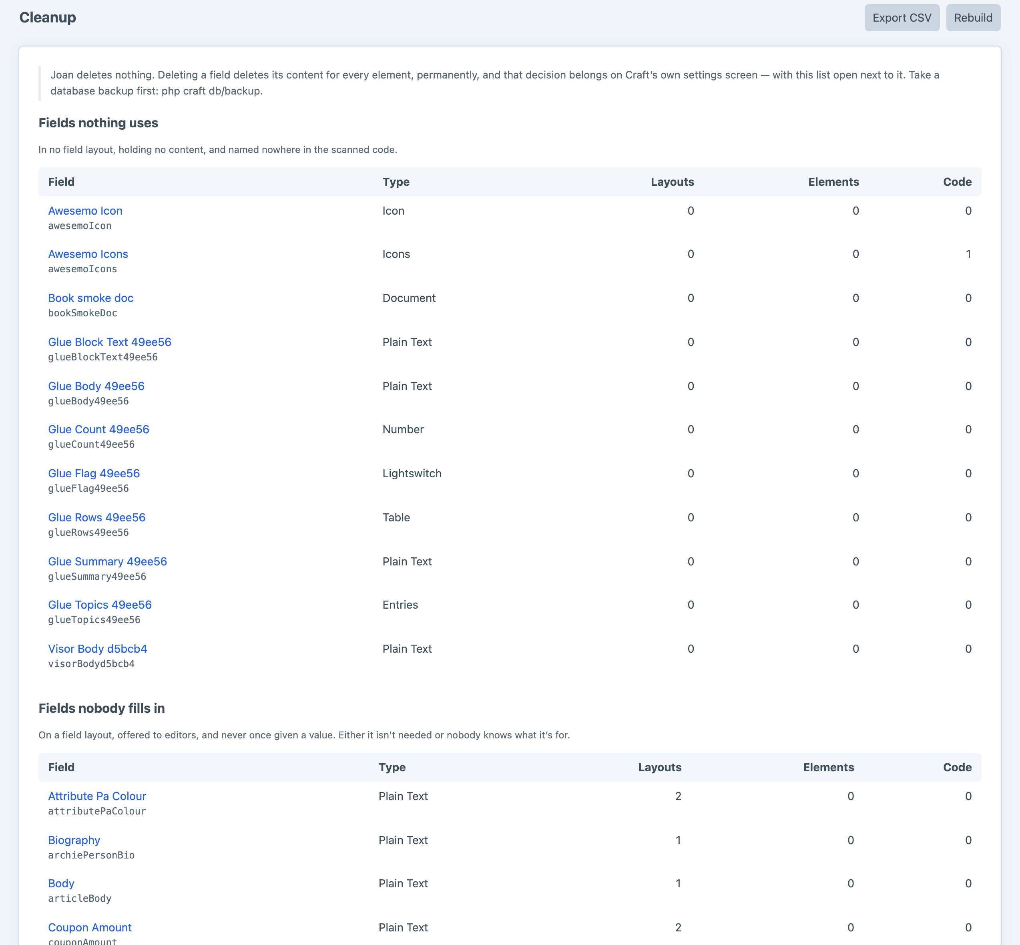Open Glue Flag 49ee56 field link
Viewport: 1020px width, 945px height.
(94, 474)
